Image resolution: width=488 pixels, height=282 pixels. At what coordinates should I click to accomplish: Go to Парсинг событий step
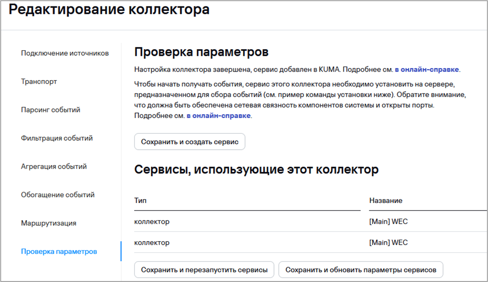(50, 110)
